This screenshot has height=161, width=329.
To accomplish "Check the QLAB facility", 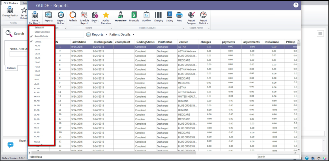I will pyautogui.click(x=37, y=115).
